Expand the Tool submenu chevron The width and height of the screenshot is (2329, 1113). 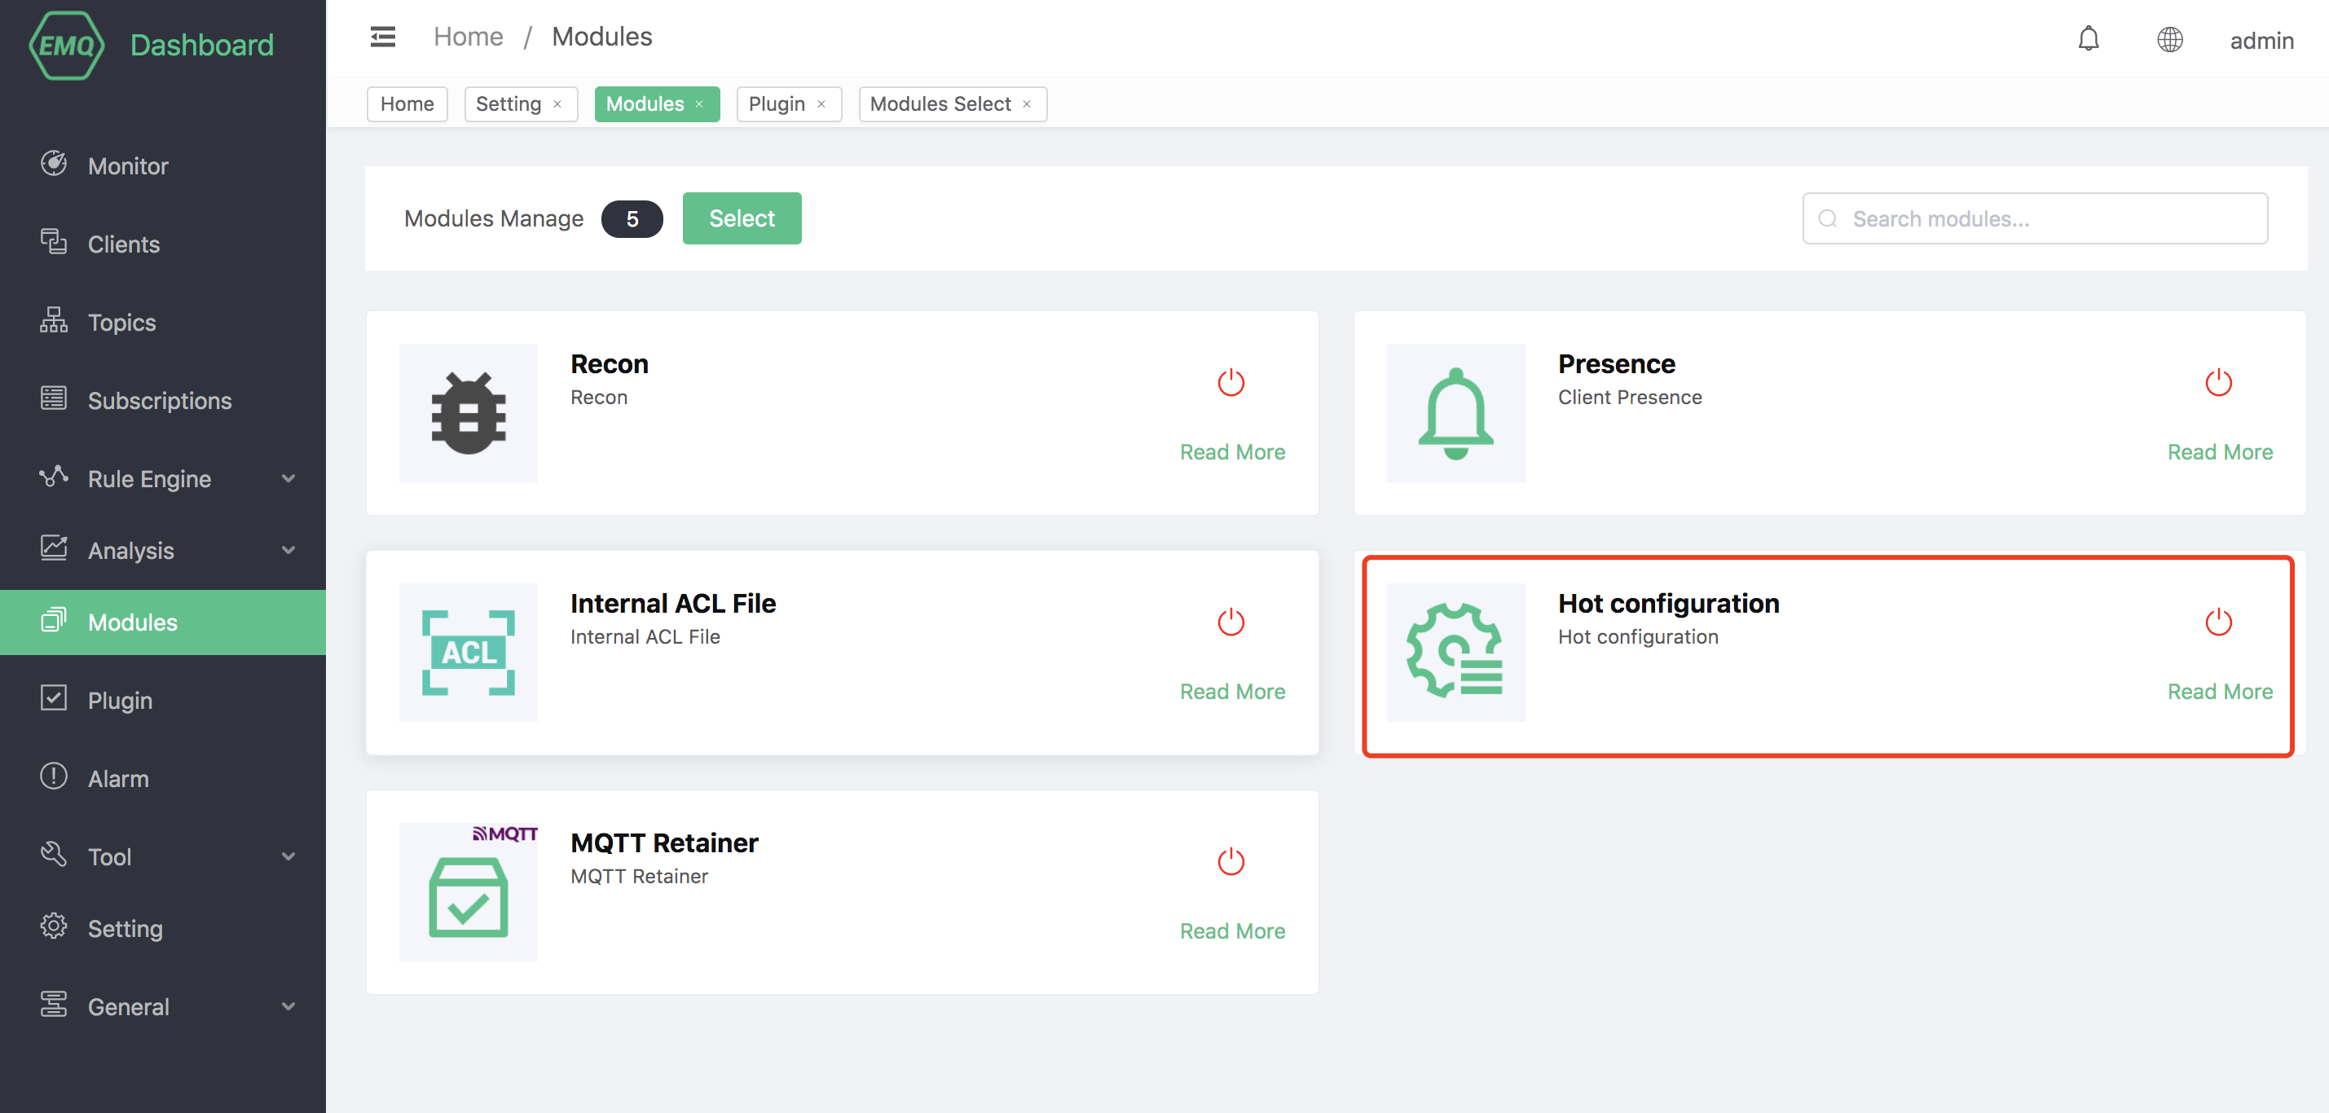tap(288, 856)
